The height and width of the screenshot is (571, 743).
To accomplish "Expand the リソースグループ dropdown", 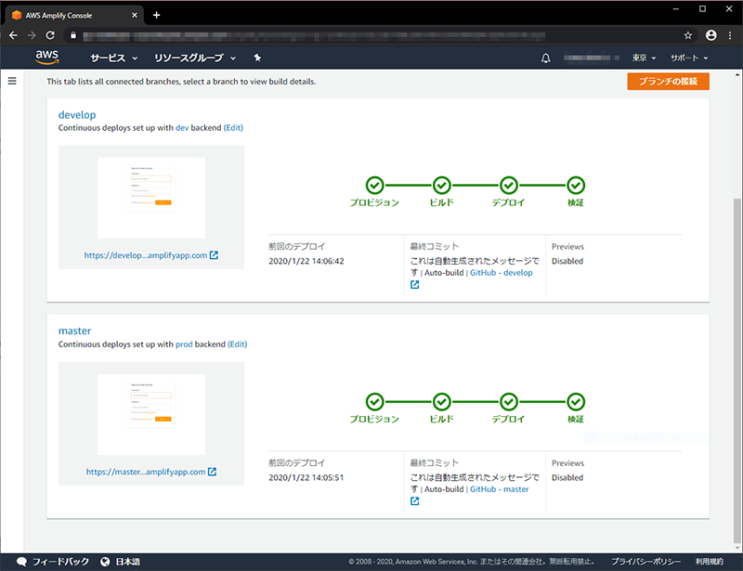I will [x=195, y=58].
